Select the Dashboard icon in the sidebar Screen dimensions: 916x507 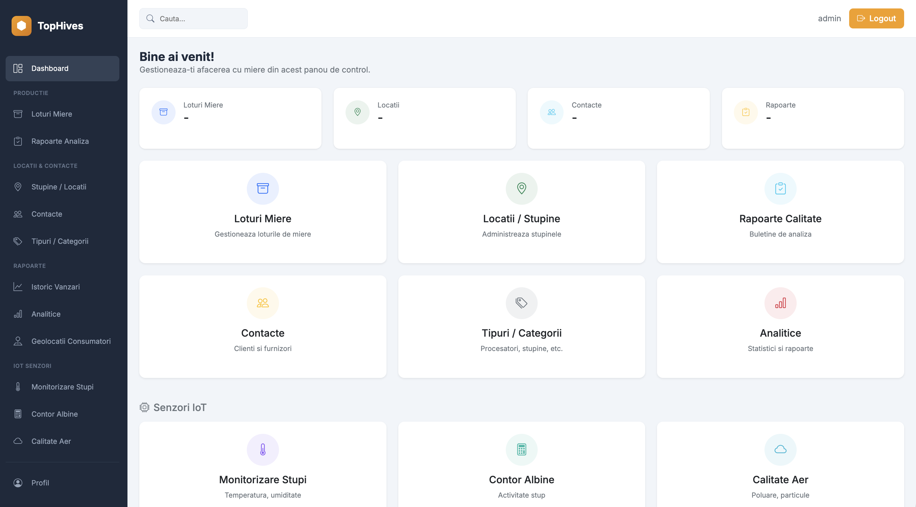click(18, 68)
